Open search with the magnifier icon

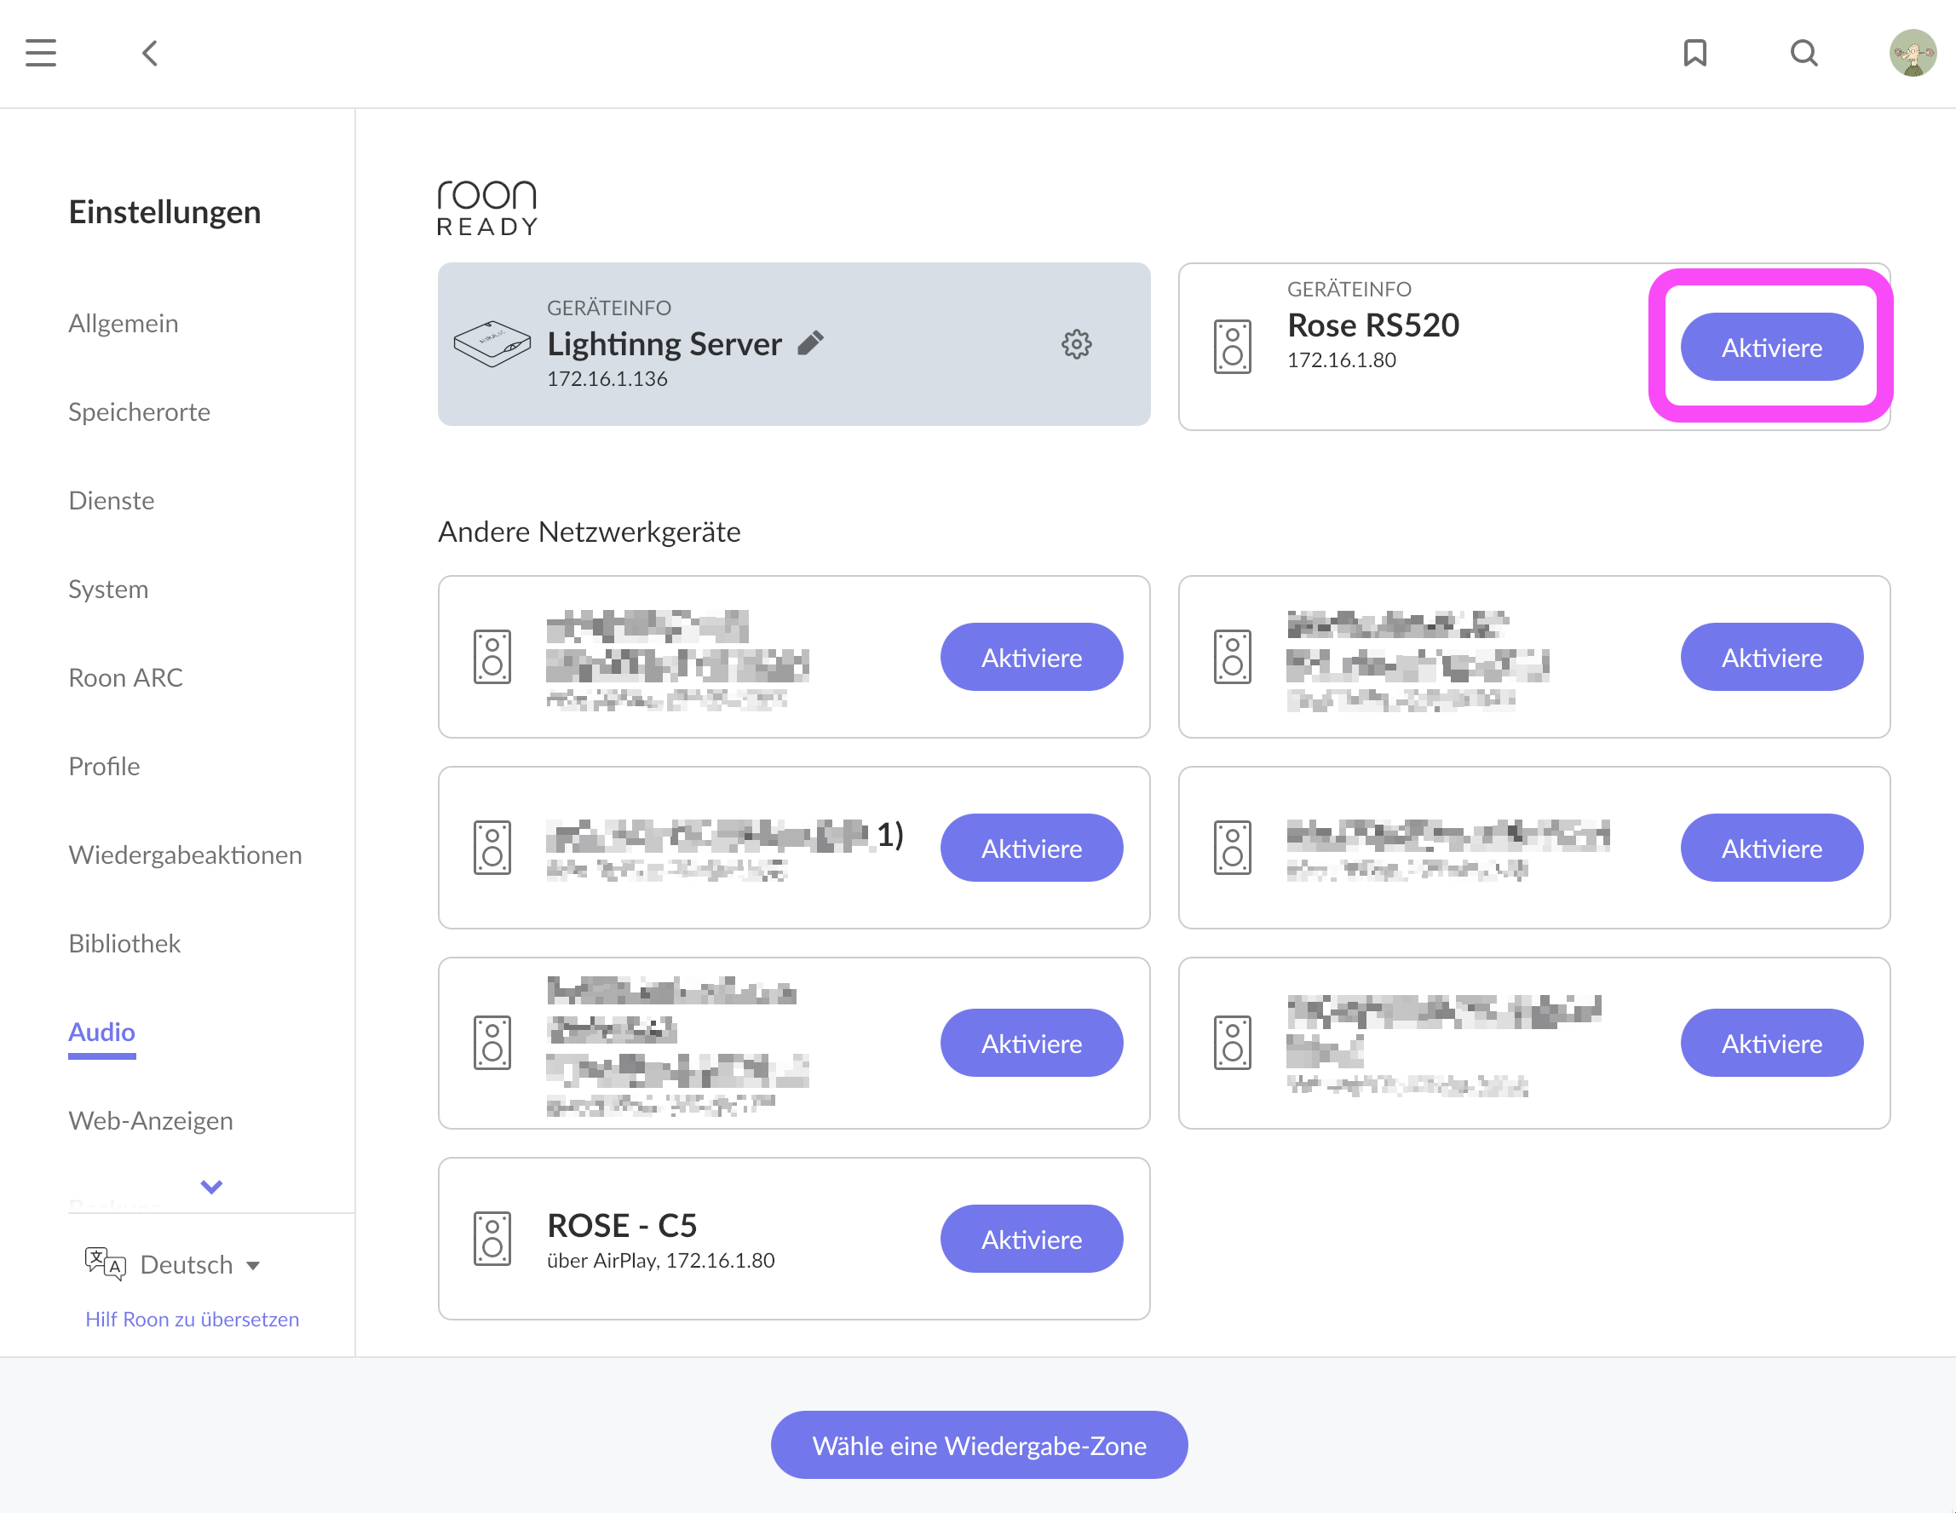tap(1804, 53)
